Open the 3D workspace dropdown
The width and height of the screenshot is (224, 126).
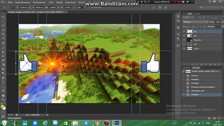(x=211, y=7)
